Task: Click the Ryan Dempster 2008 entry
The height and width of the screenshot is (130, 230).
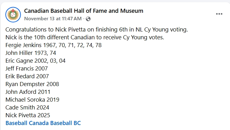Action: 32,84
